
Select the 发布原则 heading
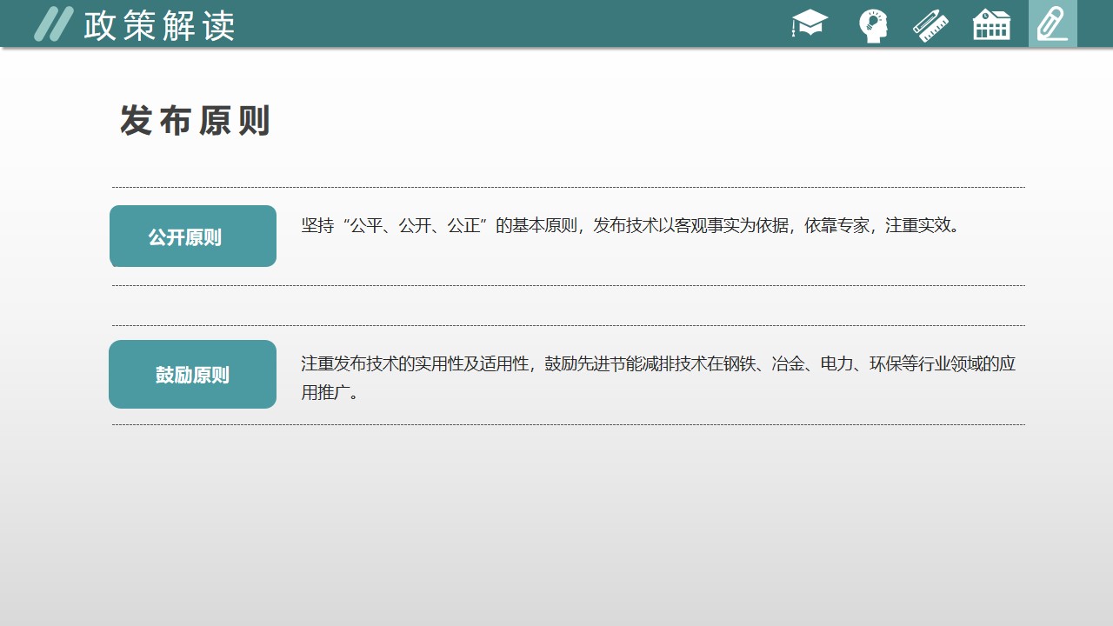click(196, 121)
